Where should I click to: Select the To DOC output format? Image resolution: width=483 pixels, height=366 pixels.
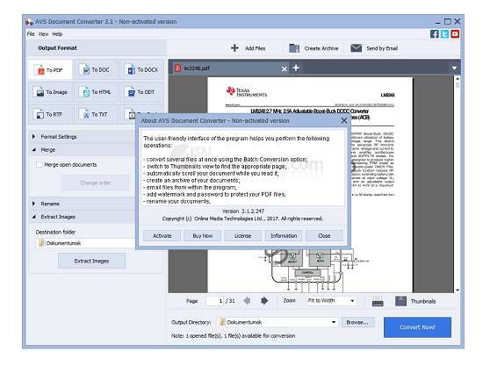(96, 70)
